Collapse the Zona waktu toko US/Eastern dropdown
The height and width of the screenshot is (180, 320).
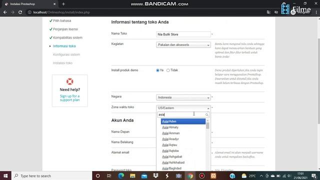coord(183,108)
